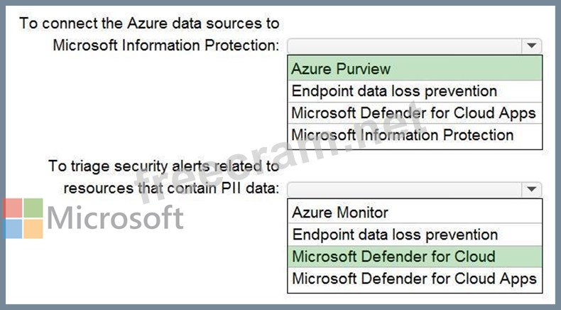This screenshot has width=561, height=310.
Task: Click the empty combo box for PII triage
Action: pos(405,189)
